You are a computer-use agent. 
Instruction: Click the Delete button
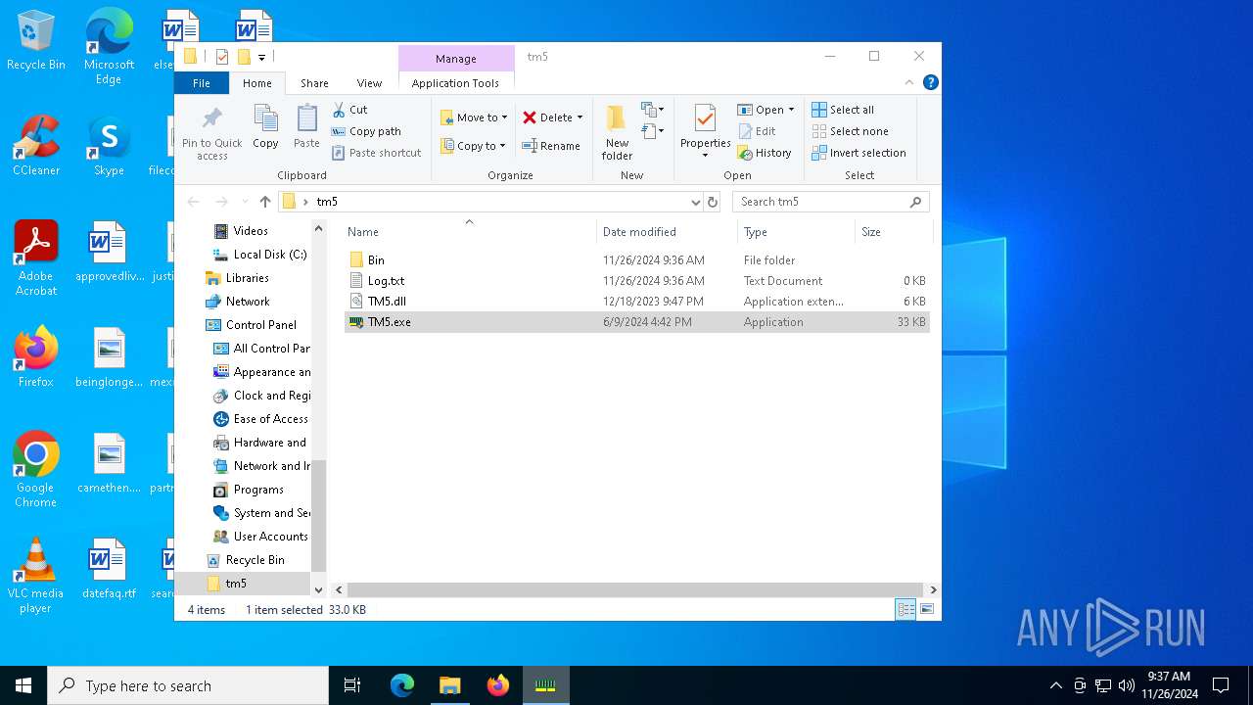point(547,117)
